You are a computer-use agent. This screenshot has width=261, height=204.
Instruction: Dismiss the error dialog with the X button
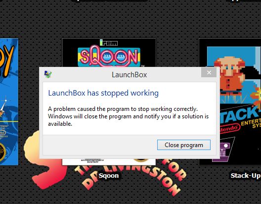[209, 72]
